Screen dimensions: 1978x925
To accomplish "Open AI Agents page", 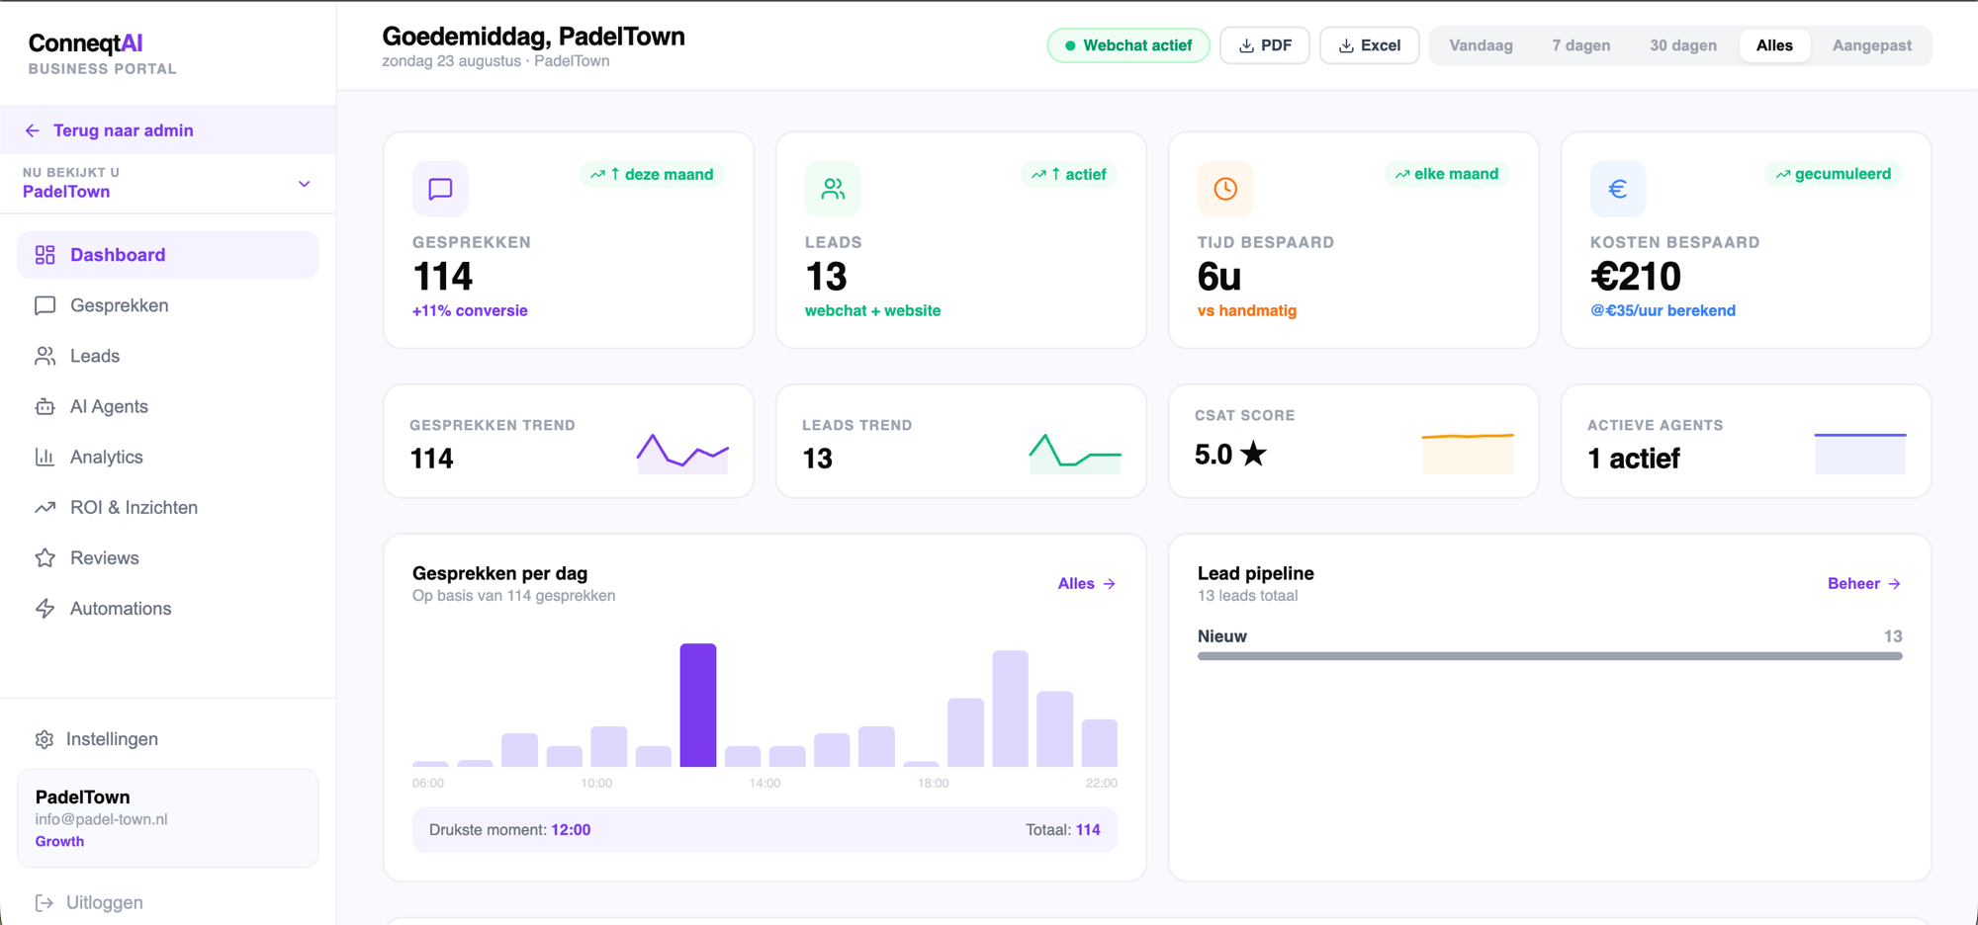I will pyautogui.click(x=168, y=406).
